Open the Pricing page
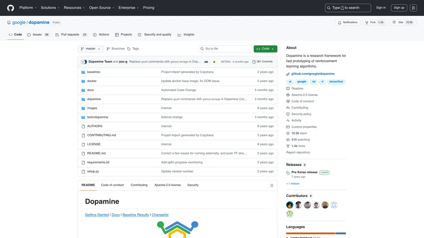Image resolution: width=424 pixels, height=238 pixels. [149, 8]
